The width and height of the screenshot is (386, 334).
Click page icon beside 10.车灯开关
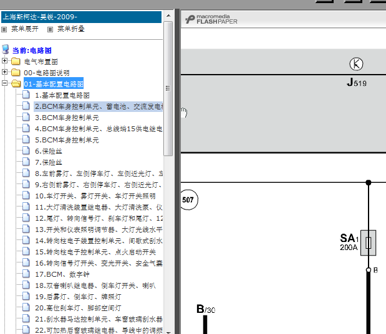26,195
